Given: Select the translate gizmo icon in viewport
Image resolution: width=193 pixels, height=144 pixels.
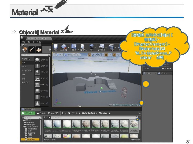Looking at the screenshot, I should pos(89,55).
